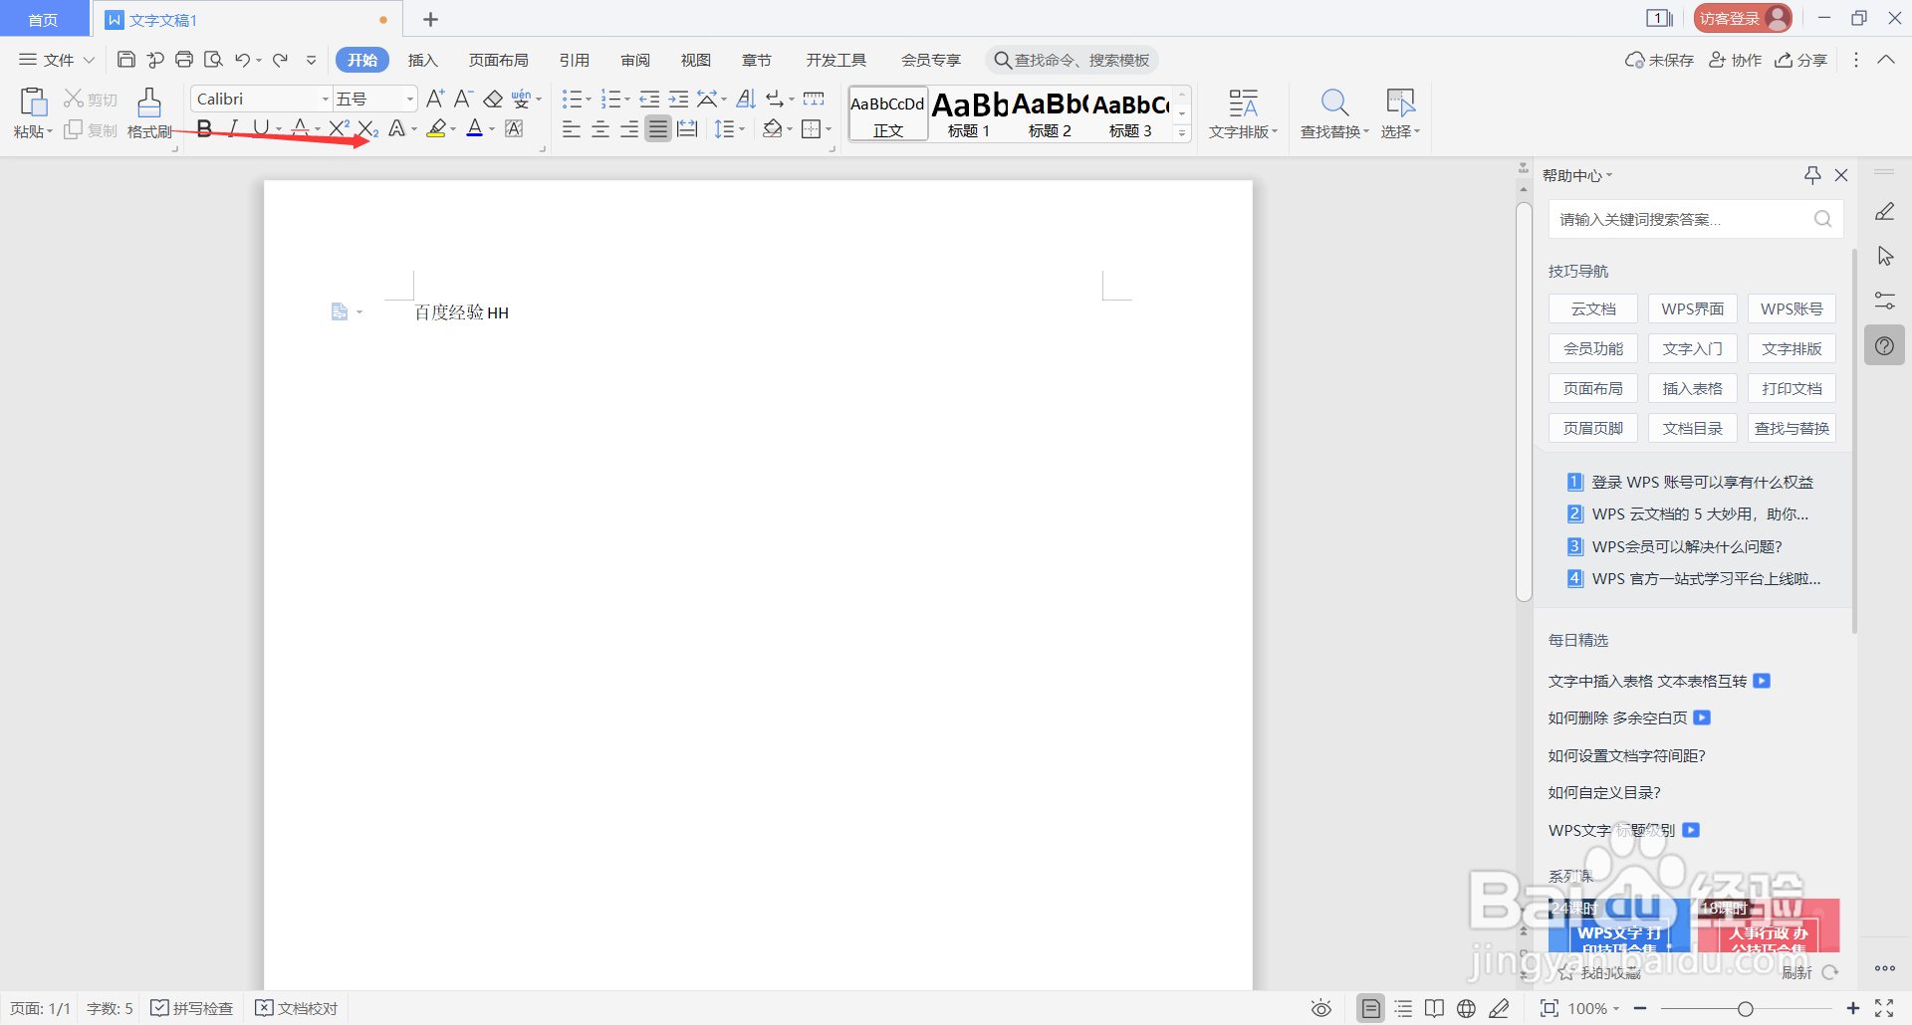Image resolution: width=1912 pixels, height=1025 pixels.
Task: Apply blue font color A button
Action: (x=475, y=128)
